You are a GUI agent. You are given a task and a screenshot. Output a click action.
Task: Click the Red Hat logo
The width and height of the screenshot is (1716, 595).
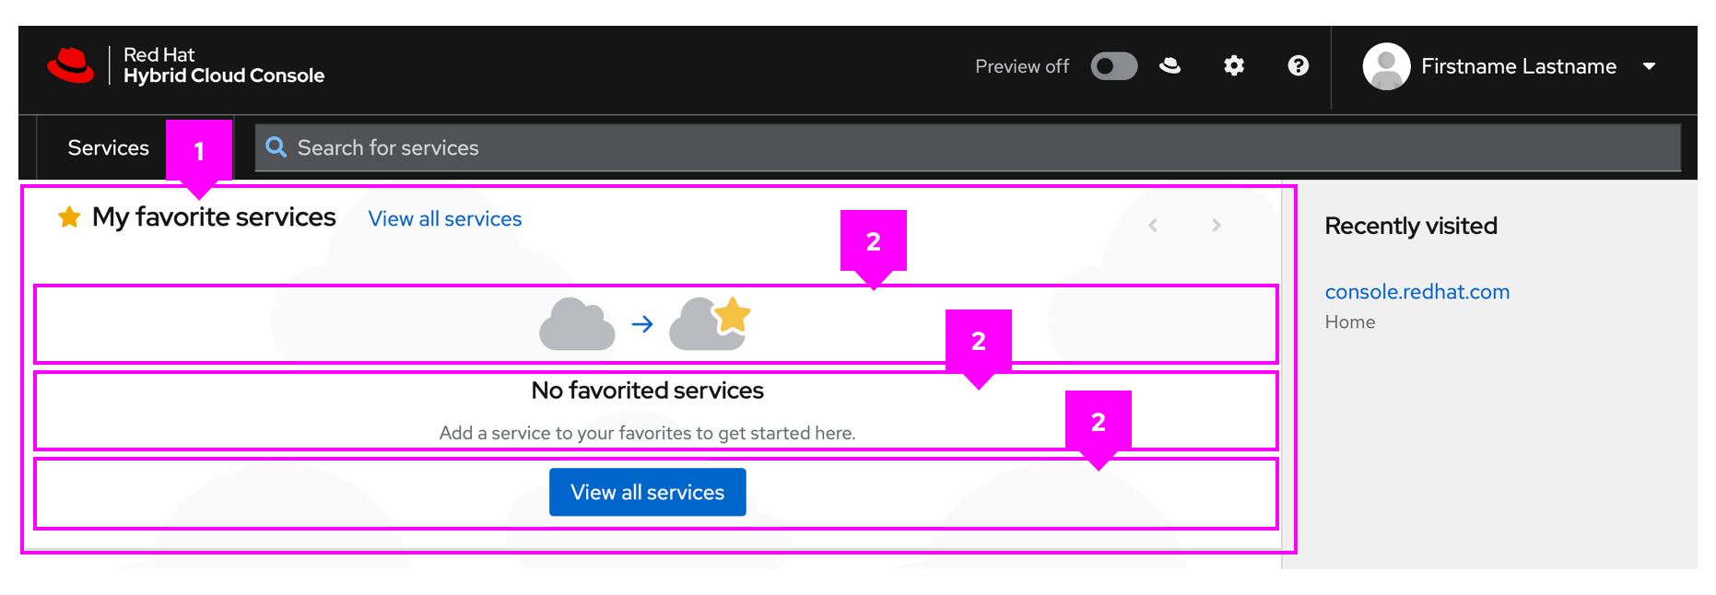(72, 65)
